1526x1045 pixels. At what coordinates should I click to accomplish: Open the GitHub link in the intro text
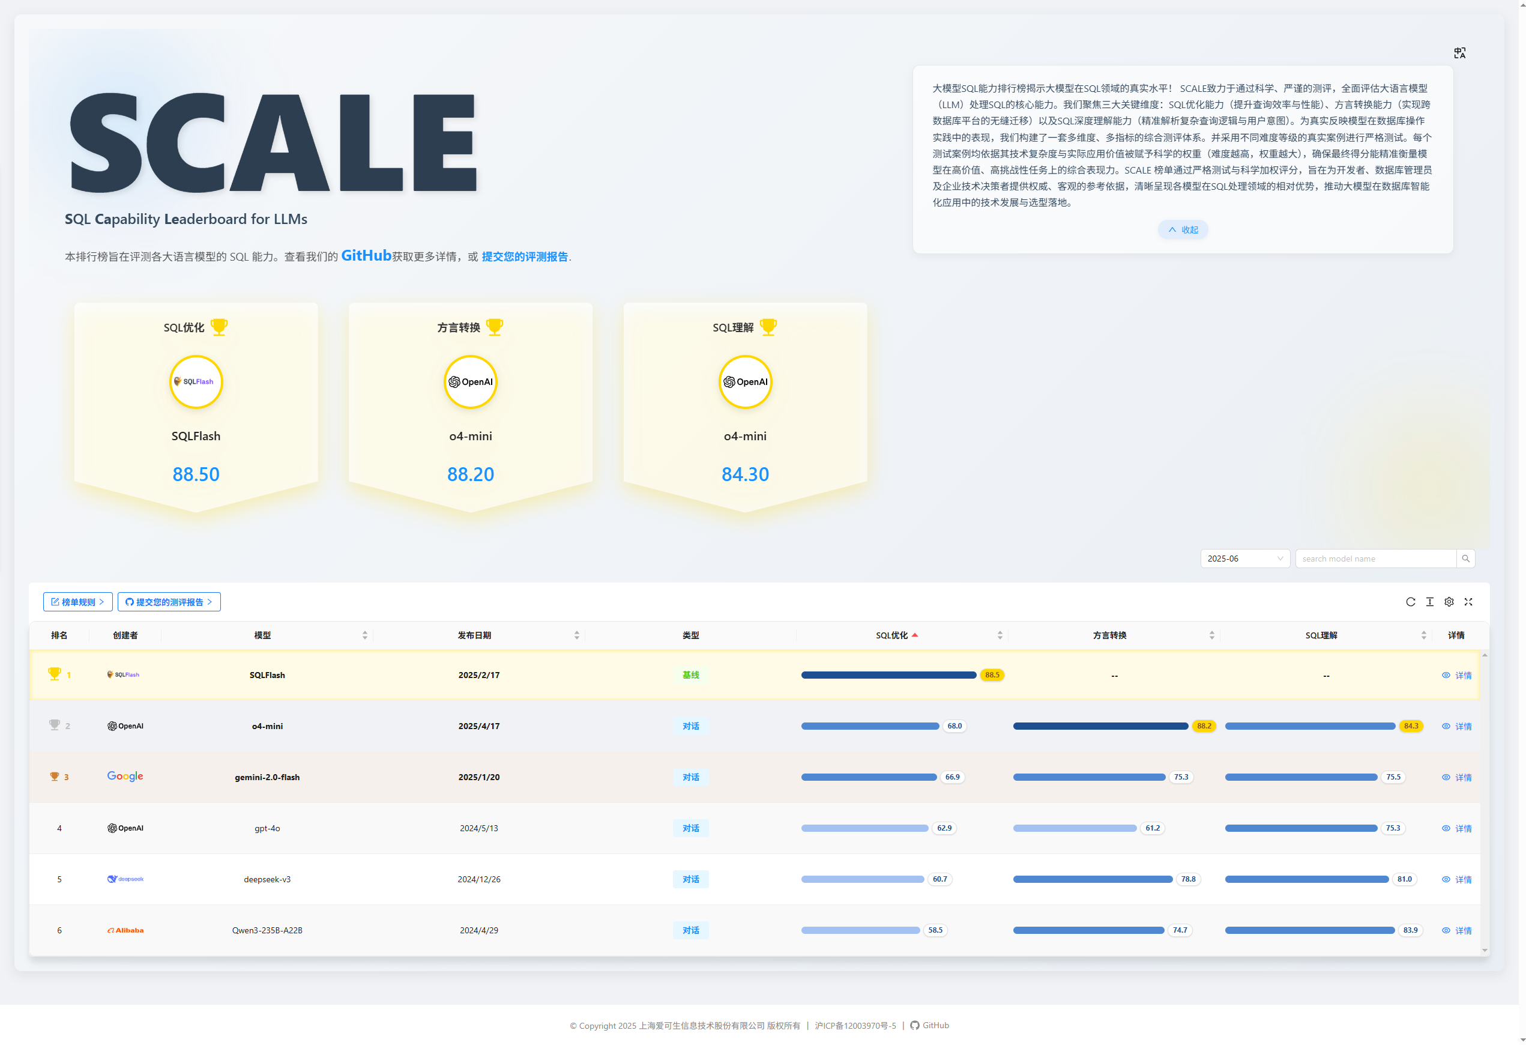(x=366, y=255)
